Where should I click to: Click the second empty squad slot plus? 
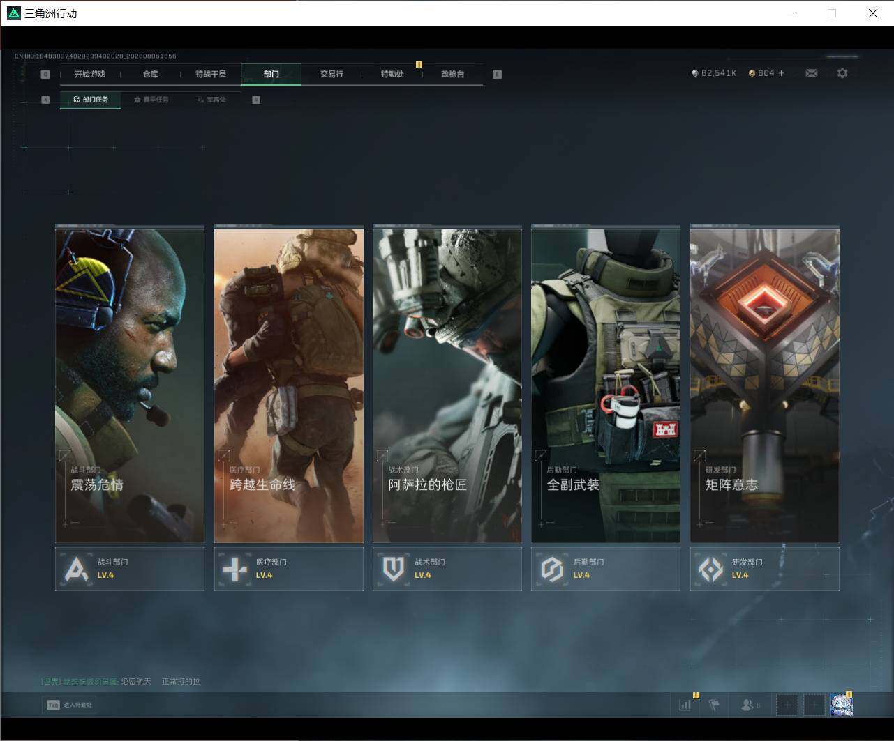click(814, 705)
